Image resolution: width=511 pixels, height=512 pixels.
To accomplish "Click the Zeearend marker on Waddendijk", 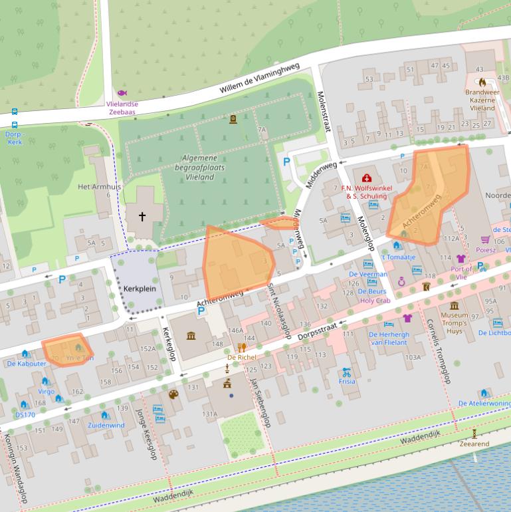I will [474, 434].
